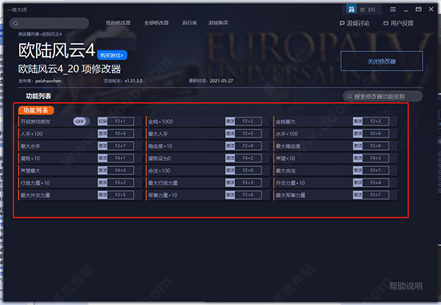Screen dimensions: 441x305
Task: Activate 水手+100 with its 激活 button
Action: click(x=358, y=134)
